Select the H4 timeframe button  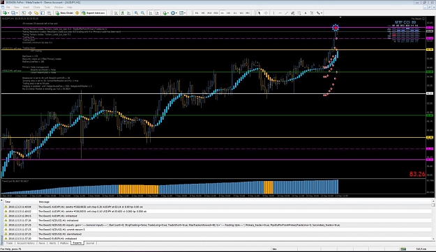(x=229, y=13)
